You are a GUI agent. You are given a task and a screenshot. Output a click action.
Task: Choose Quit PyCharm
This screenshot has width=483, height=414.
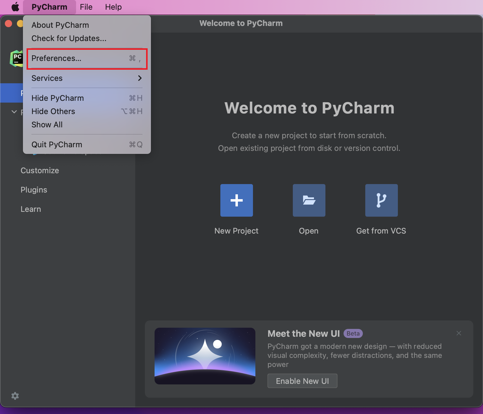click(x=87, y=145)
